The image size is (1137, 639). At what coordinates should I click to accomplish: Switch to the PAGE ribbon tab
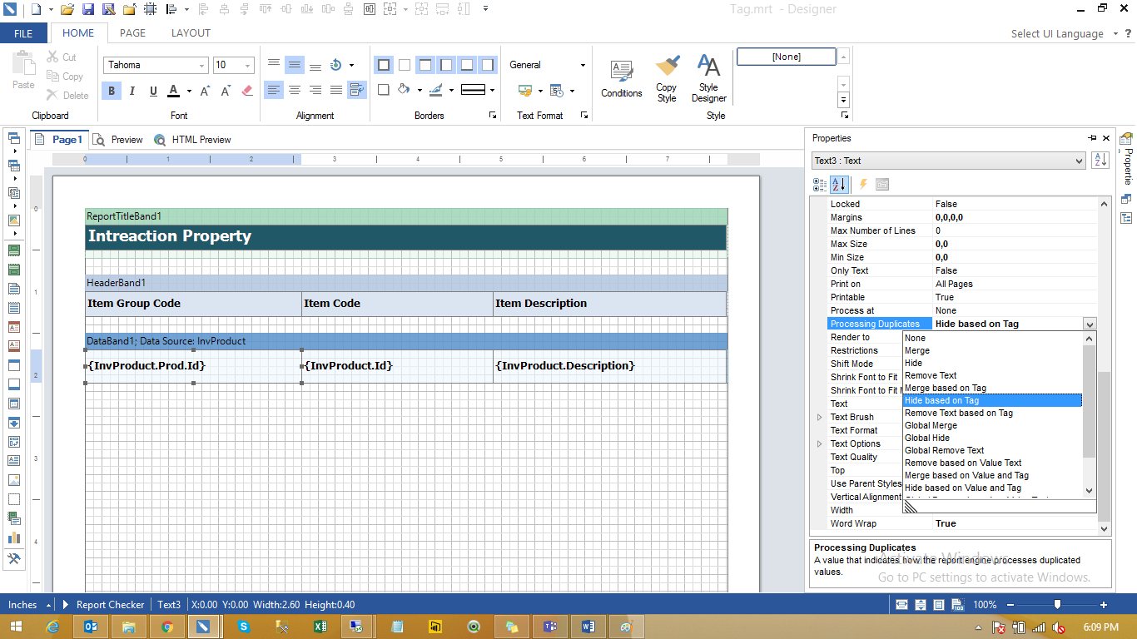(132, 33)
